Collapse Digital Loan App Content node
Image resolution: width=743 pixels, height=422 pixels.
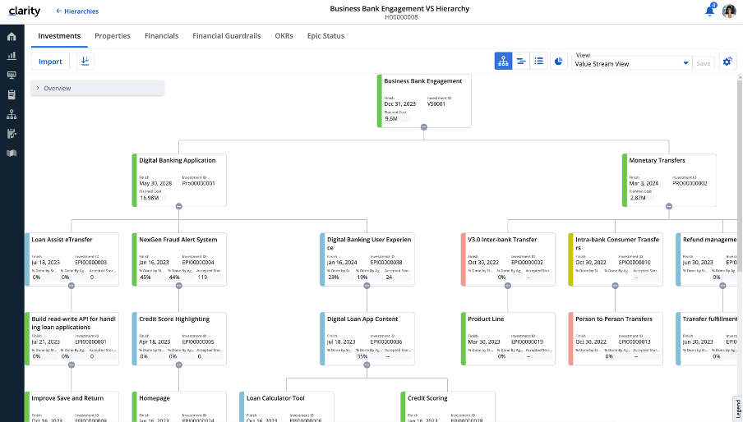[x=367, y=365]
